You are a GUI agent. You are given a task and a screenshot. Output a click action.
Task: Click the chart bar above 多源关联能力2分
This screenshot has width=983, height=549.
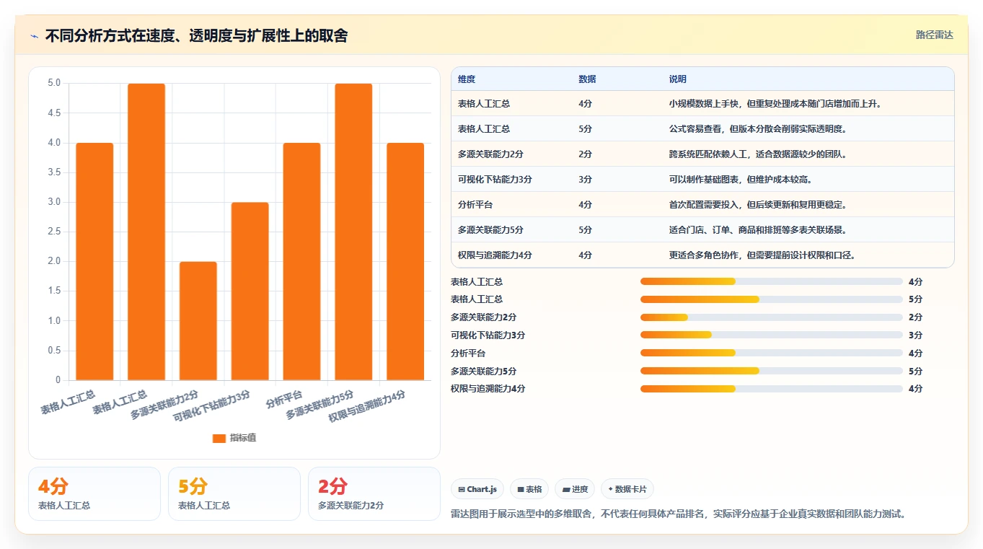pyautogui.click(x=198, y=321)
